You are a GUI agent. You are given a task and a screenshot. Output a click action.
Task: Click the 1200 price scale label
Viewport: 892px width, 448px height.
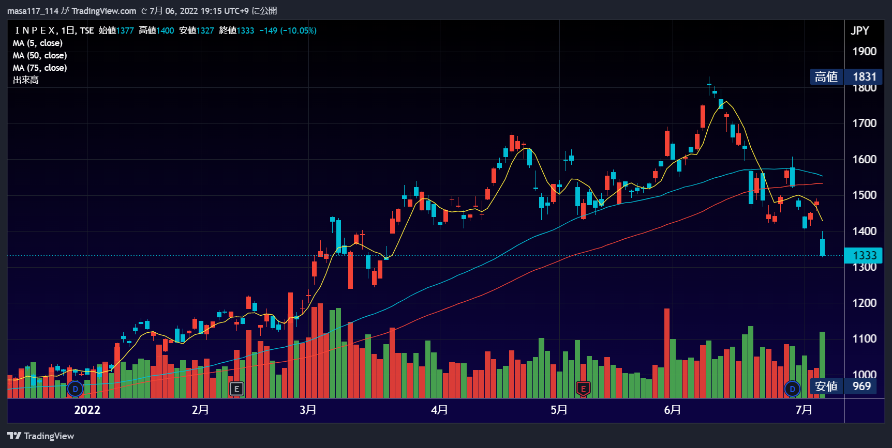tap(865, 303)
